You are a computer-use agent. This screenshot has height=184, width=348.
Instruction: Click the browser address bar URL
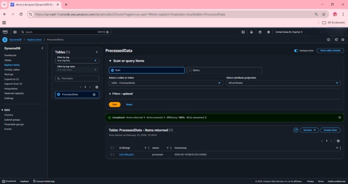pyautogui.click(x=130, y=14)
